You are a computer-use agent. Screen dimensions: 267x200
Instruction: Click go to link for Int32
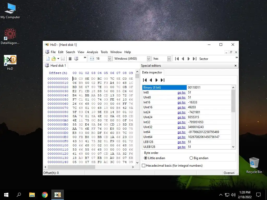point(181,122)
